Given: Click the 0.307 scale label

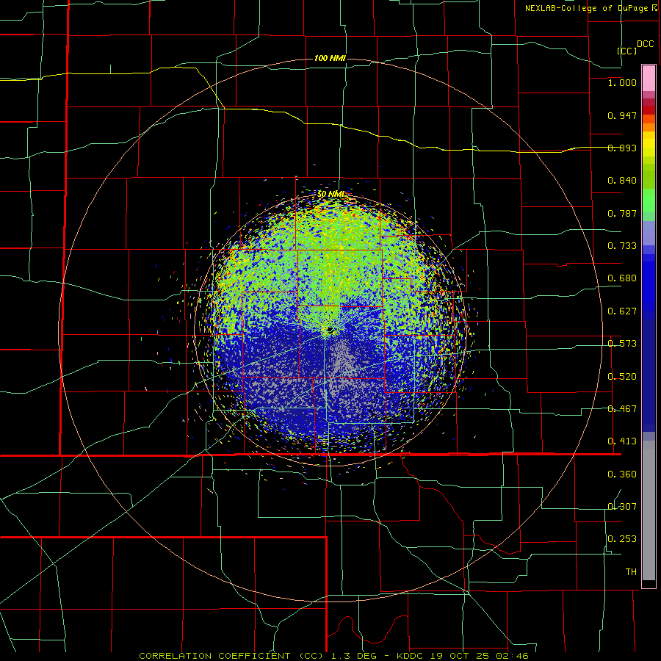Looking at the screenshot, I should [x=622, y=507].
